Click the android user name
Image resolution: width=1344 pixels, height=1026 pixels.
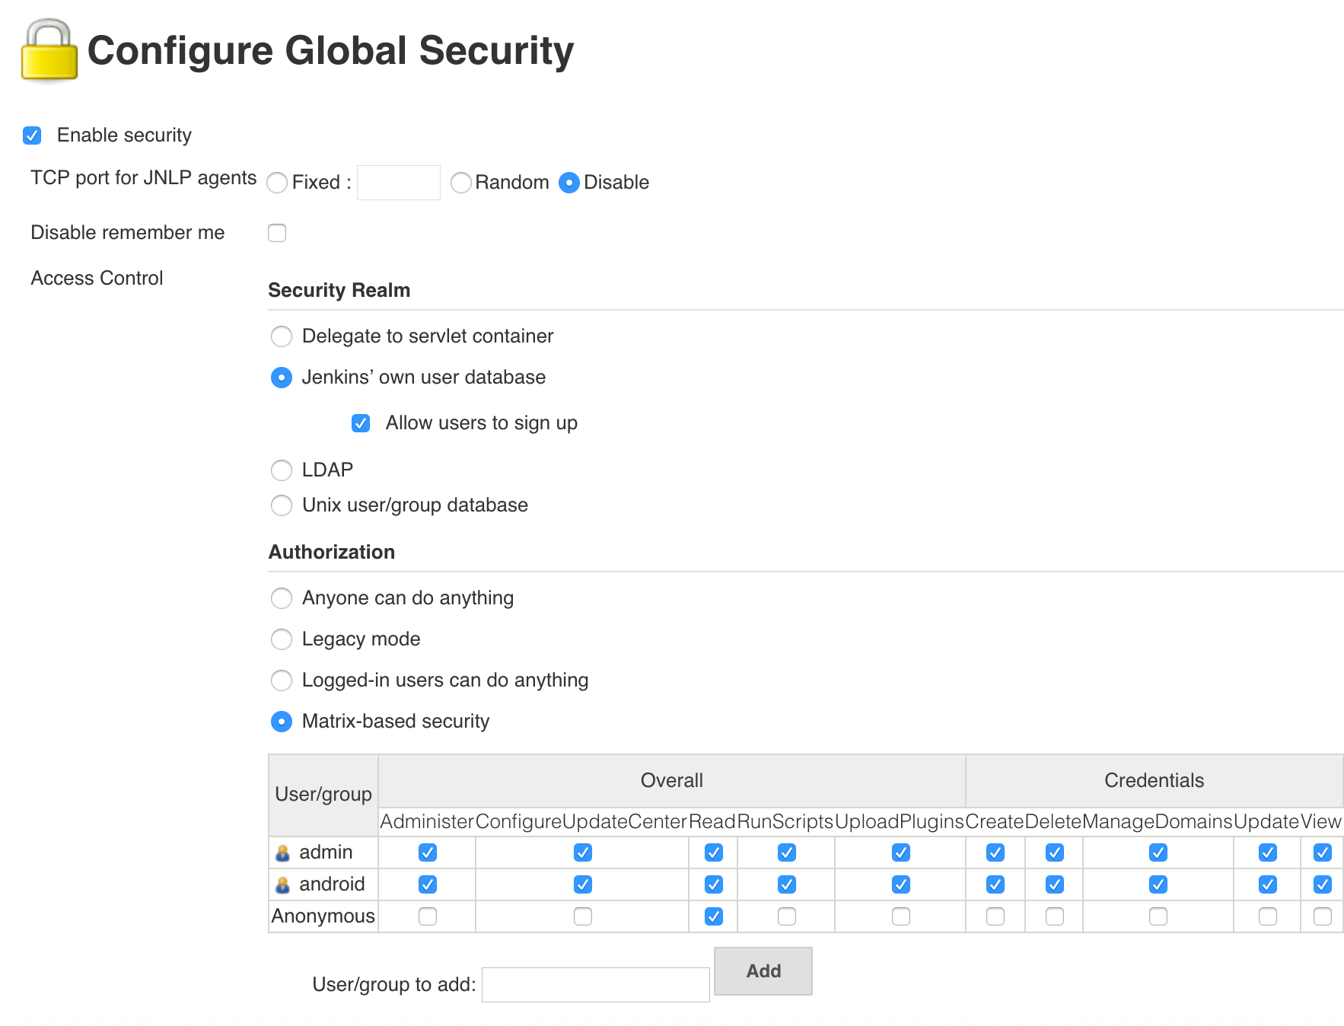[x=332, y=884]
